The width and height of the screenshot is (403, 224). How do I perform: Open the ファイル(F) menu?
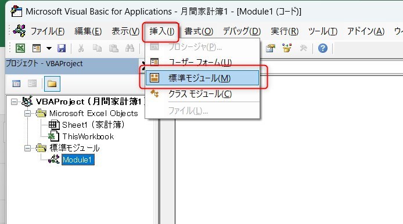(x=48, y=31)
